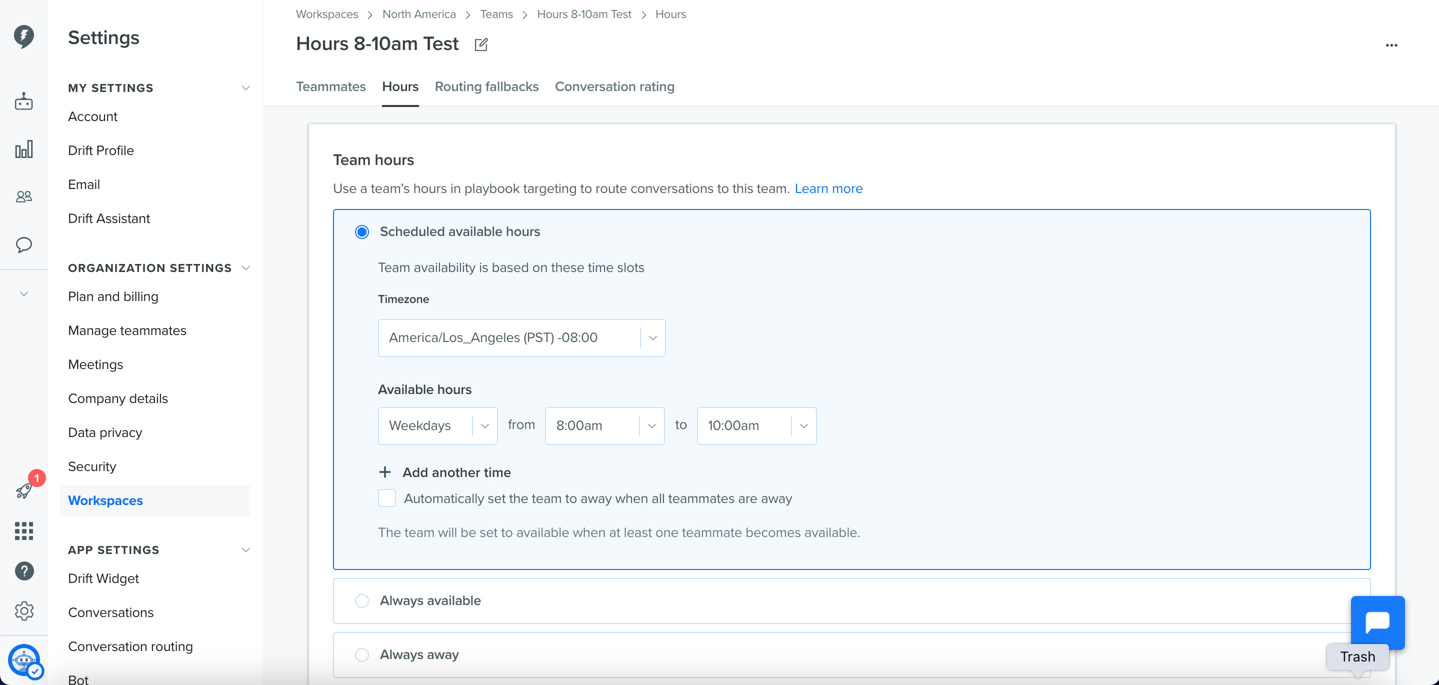Open the Weekdays day selector dropdown

437,426
